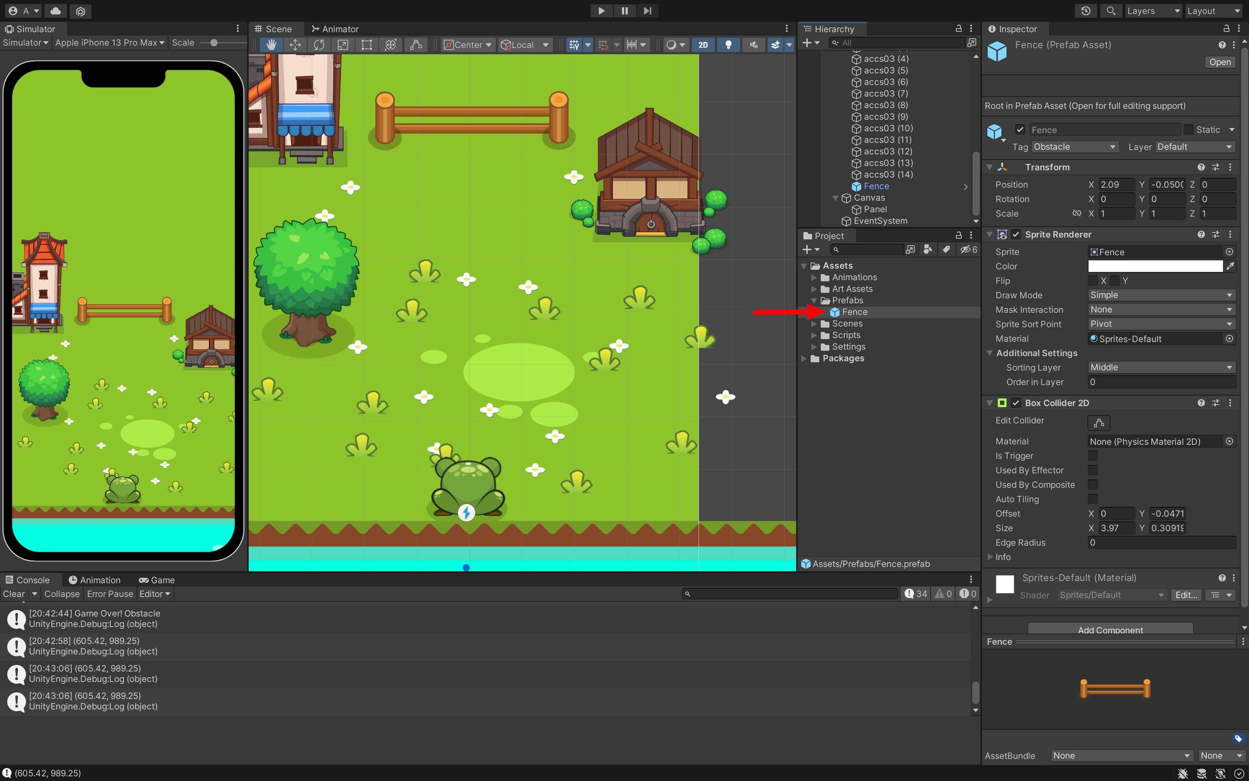Enable Flip X checkbox
The image size is (1249, 781).
tap(1093, 281)
